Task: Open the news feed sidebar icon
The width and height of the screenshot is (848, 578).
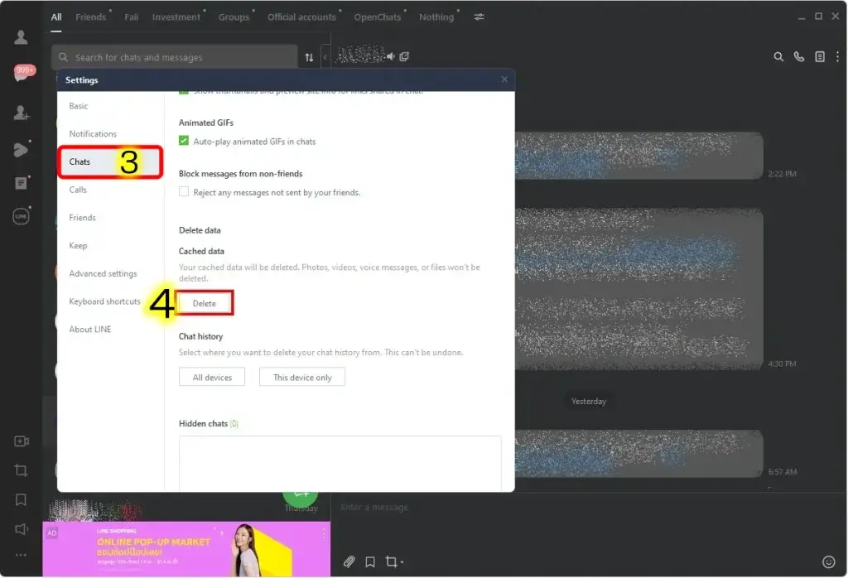Action: click(x=21, y=183)
